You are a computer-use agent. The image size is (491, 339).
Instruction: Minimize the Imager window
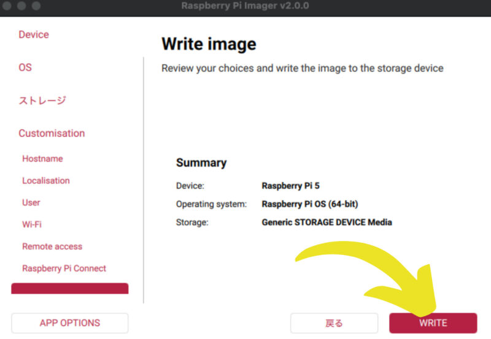coord(22,6)
